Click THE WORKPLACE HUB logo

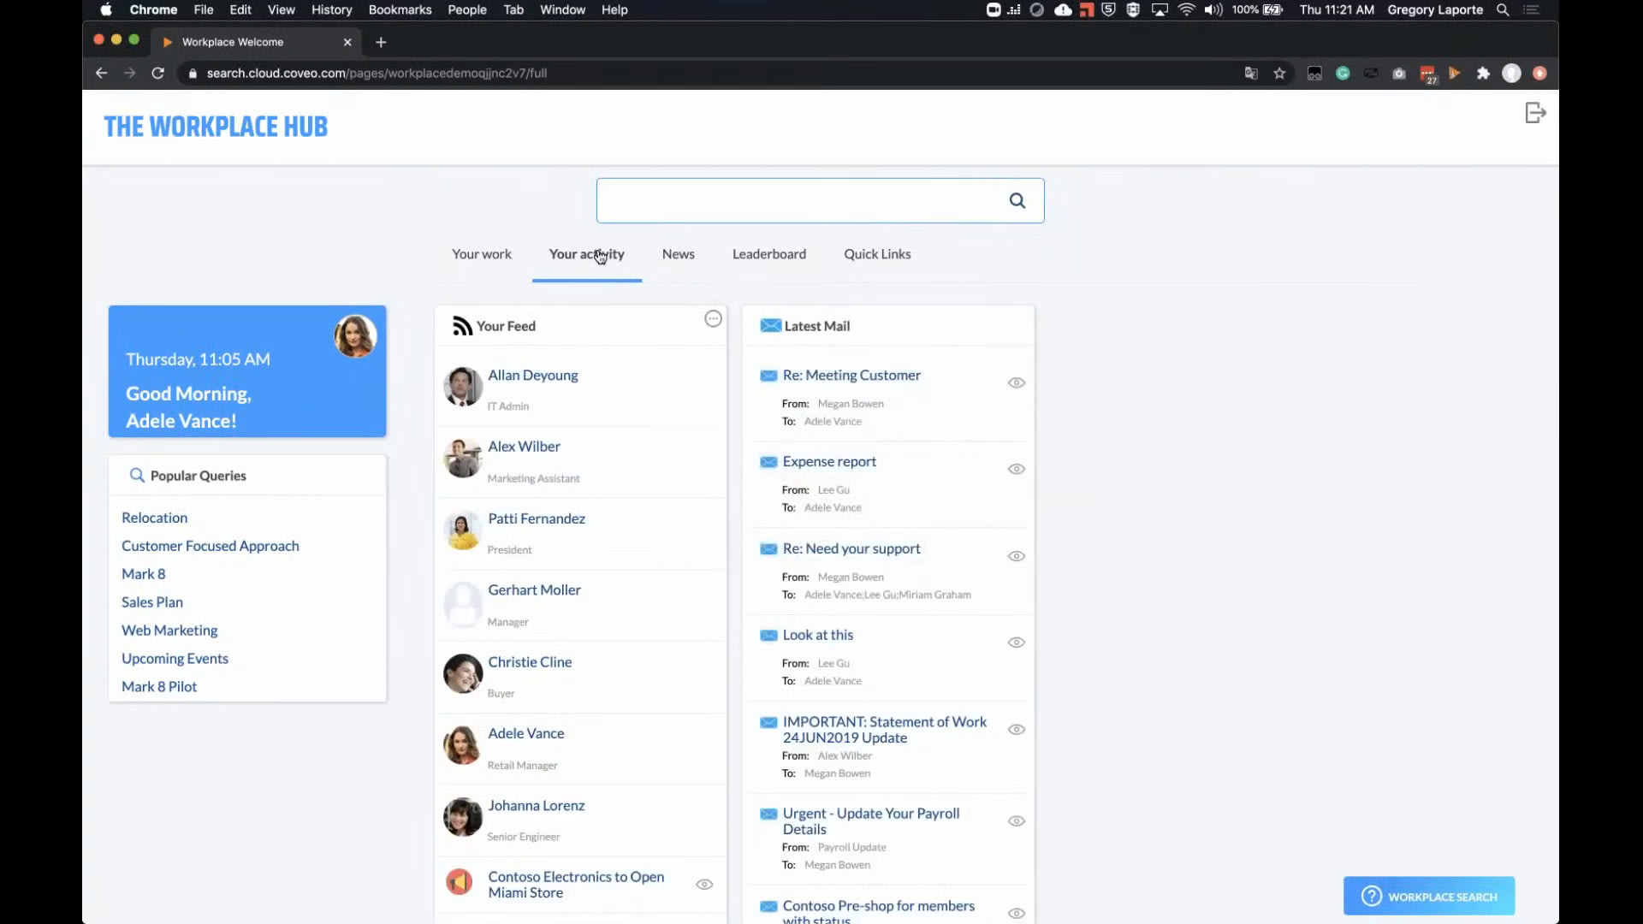coord(216,127)
